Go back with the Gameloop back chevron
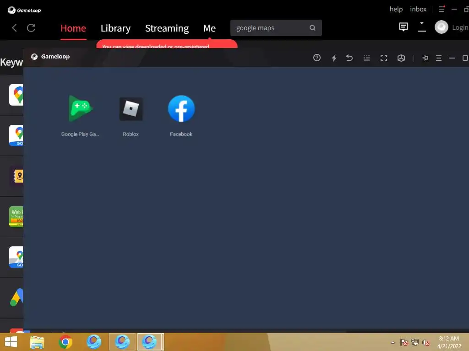Screen dimensions: 469x351 pos(14,28)
